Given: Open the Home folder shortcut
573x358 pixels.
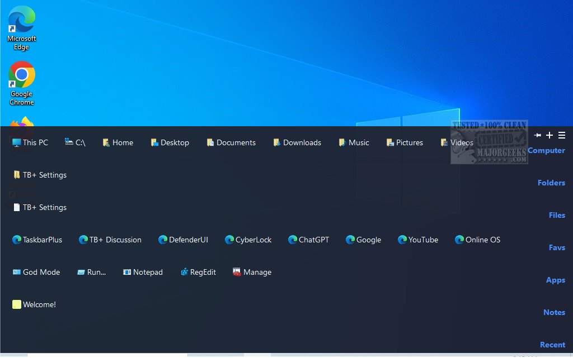Looking at the screenshot, I should [x=118, y=142].
